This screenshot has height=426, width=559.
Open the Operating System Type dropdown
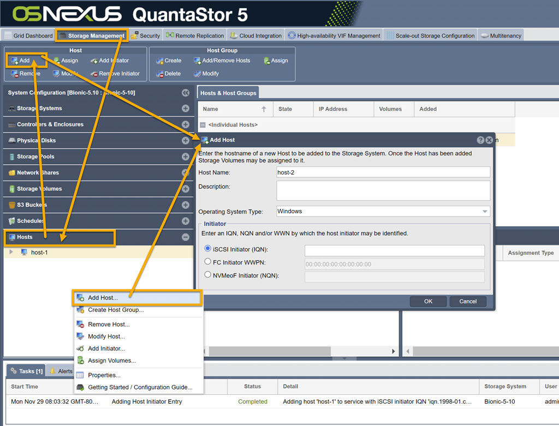[485, 212]
